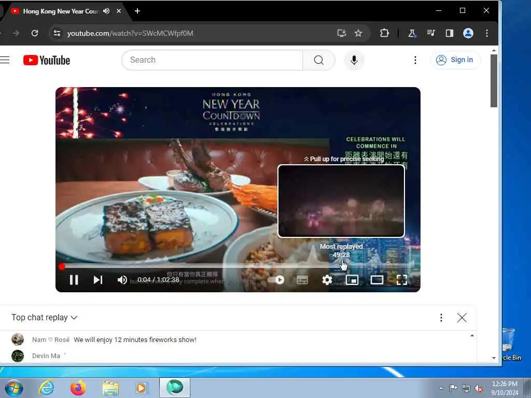Open Chrome Labs flask icon
Viewport: 531px width, 398px height.
tap(412, 33)
